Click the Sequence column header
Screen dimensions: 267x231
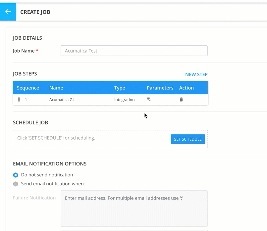[28, 88]
